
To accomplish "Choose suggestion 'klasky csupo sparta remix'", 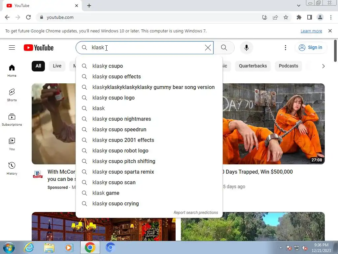I will 149,172.
